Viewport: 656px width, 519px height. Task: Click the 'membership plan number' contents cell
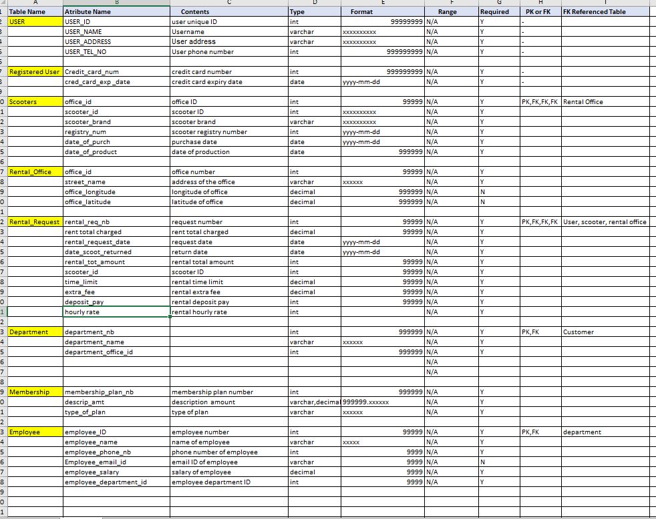click(x=229, y=392)
